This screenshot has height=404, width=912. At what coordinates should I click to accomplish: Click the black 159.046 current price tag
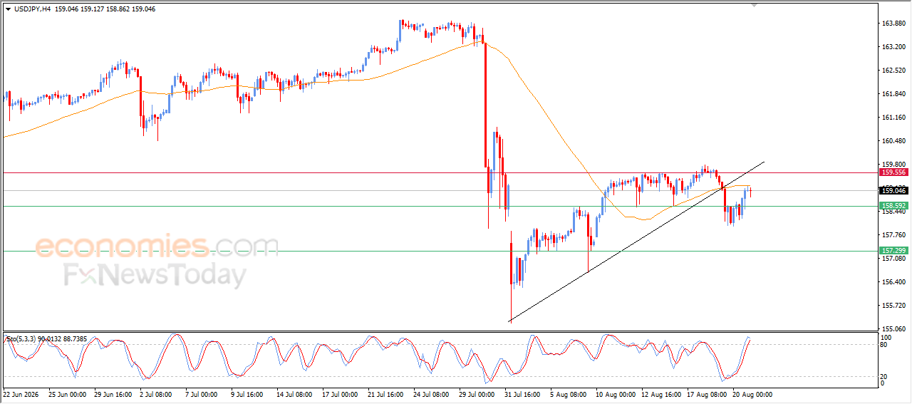[893, 190]
